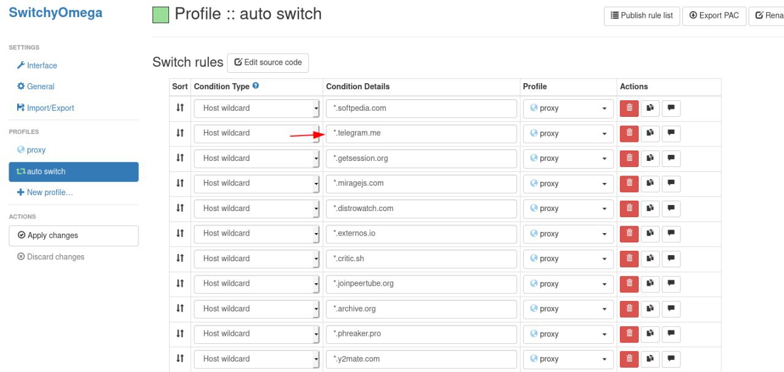Click Export PAC button

[714, 16]
